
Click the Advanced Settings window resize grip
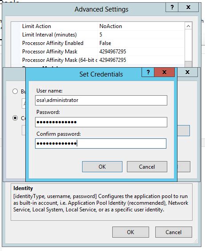[196, 241]
